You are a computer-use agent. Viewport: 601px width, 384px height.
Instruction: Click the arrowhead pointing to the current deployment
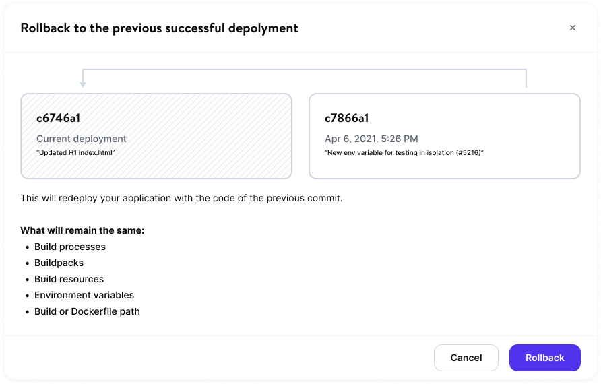(83, 84)
